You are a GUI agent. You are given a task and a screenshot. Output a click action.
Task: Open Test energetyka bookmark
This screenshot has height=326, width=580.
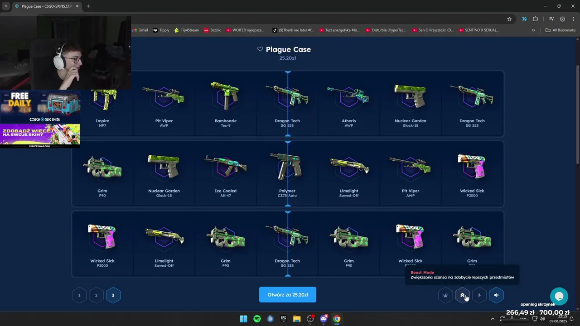click(339, 30)
